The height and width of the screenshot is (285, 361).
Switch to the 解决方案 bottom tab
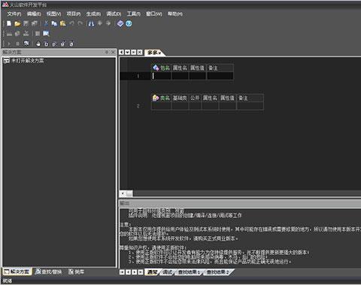(17, 271)
